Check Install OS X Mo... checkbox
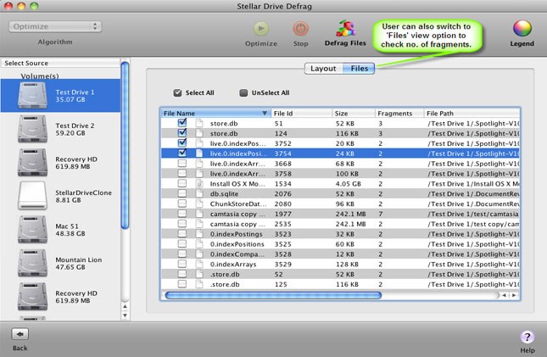Screen dimensions: 547x357 (182, 183)
